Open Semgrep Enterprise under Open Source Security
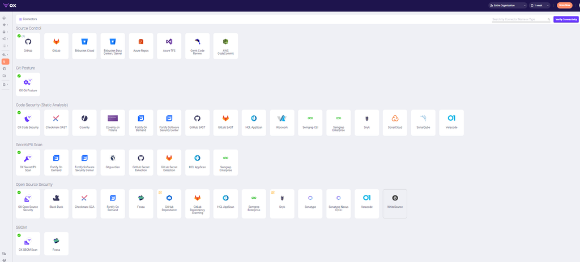The height and width of the screenshot is (262, 580). pyautogui.click(x=254, y=204)
